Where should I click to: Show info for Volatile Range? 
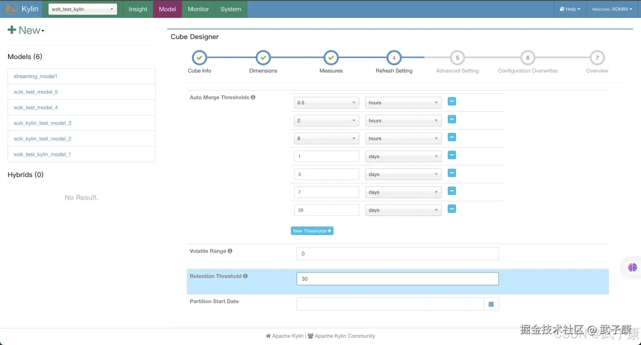click(230, 251)
